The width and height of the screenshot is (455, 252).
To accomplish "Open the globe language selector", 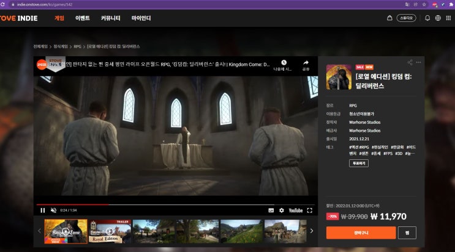I will tap(438, 18).
